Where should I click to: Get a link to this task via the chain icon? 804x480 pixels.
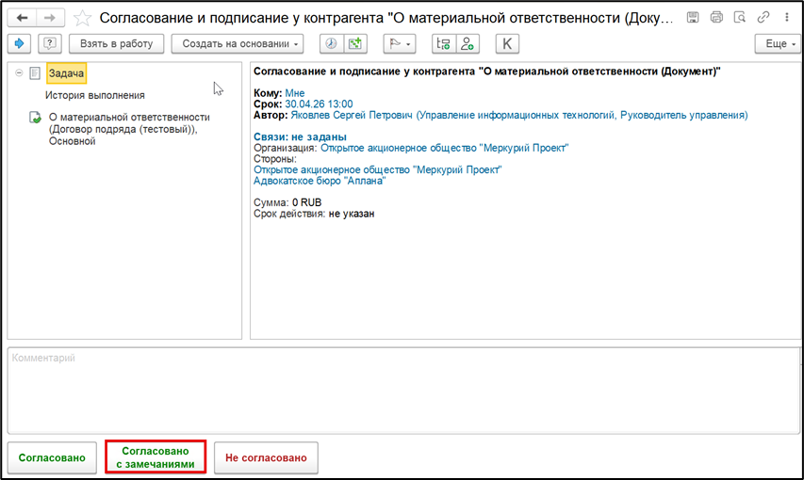(x=763, y=18)
